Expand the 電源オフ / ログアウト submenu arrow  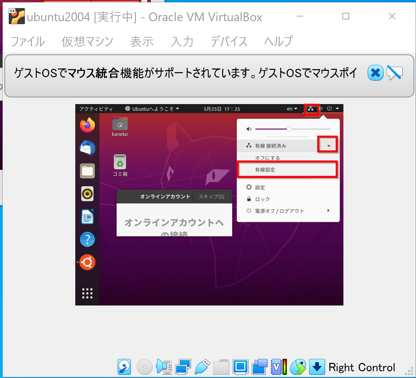[x=328, y=210]
